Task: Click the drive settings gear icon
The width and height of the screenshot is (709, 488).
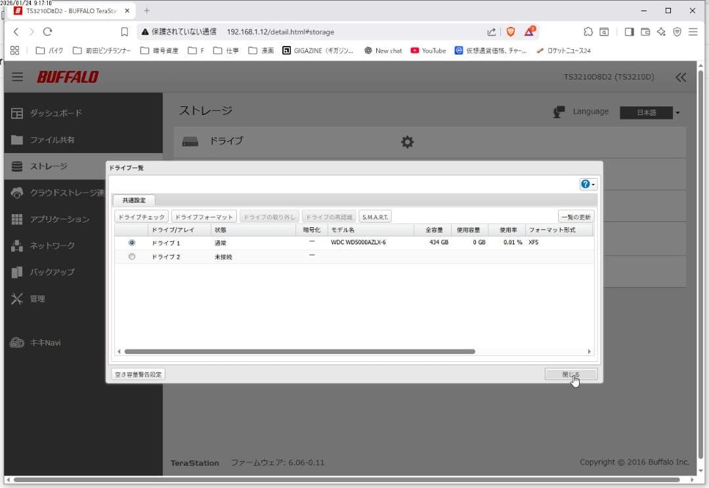Action: coord(407,142)
